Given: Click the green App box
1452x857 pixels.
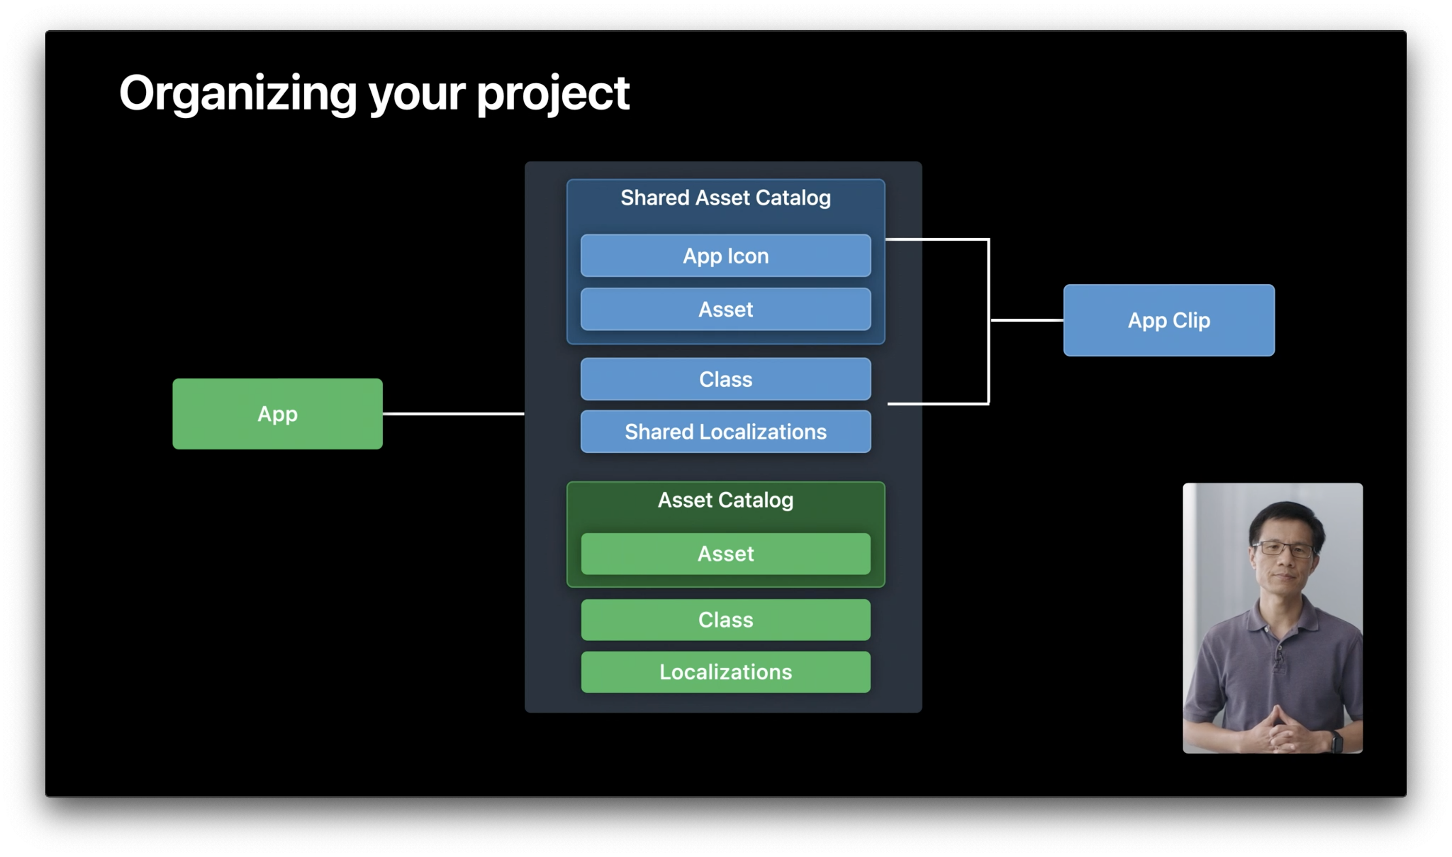Looking at the screenshot, I should 277,414.
